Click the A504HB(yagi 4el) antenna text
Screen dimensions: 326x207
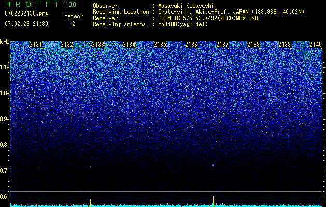[x=183, y=24]
